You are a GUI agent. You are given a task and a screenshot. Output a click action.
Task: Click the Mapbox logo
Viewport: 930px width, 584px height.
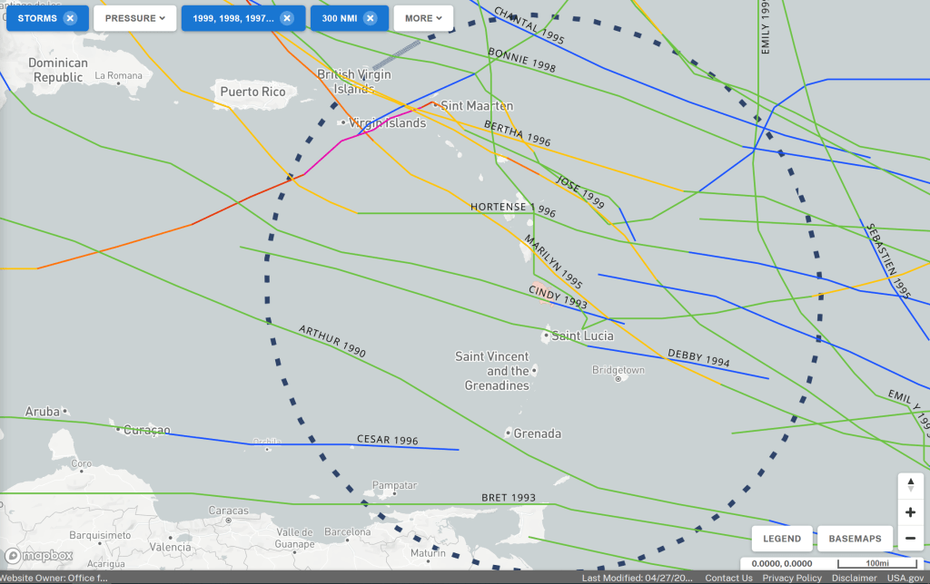click(x=40, y=555)
